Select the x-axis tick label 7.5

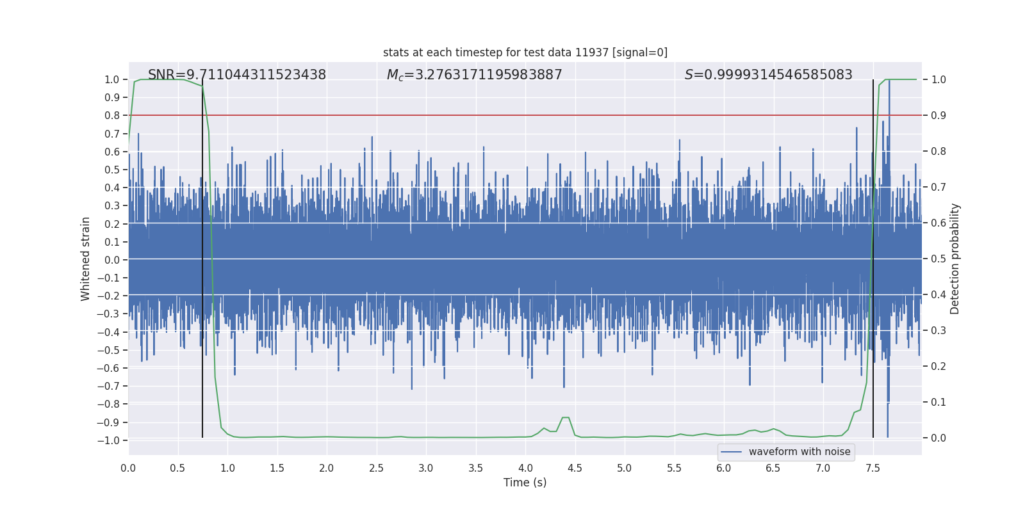pos(873,468)
